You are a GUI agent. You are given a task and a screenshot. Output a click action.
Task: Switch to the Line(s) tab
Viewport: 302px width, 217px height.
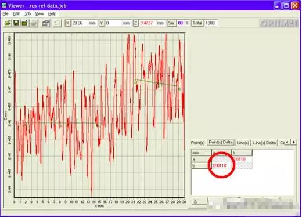point(243,143)
